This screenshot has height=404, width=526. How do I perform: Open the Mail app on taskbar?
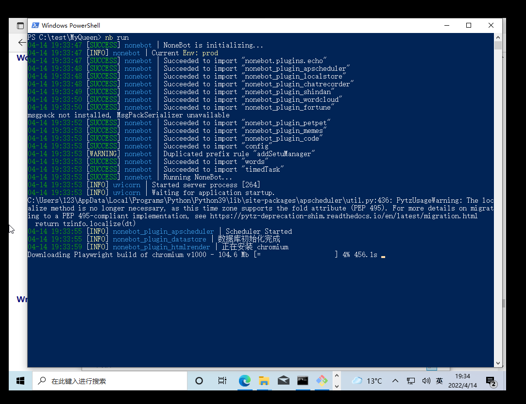[x=284, y=381]
